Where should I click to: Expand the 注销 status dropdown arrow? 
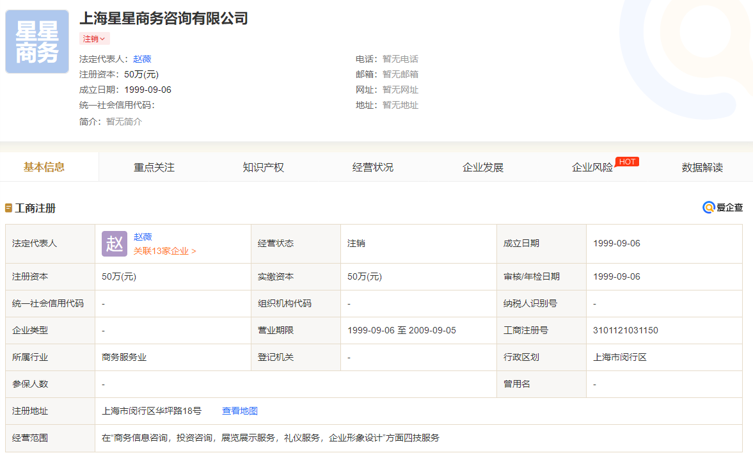pos(104,38)
